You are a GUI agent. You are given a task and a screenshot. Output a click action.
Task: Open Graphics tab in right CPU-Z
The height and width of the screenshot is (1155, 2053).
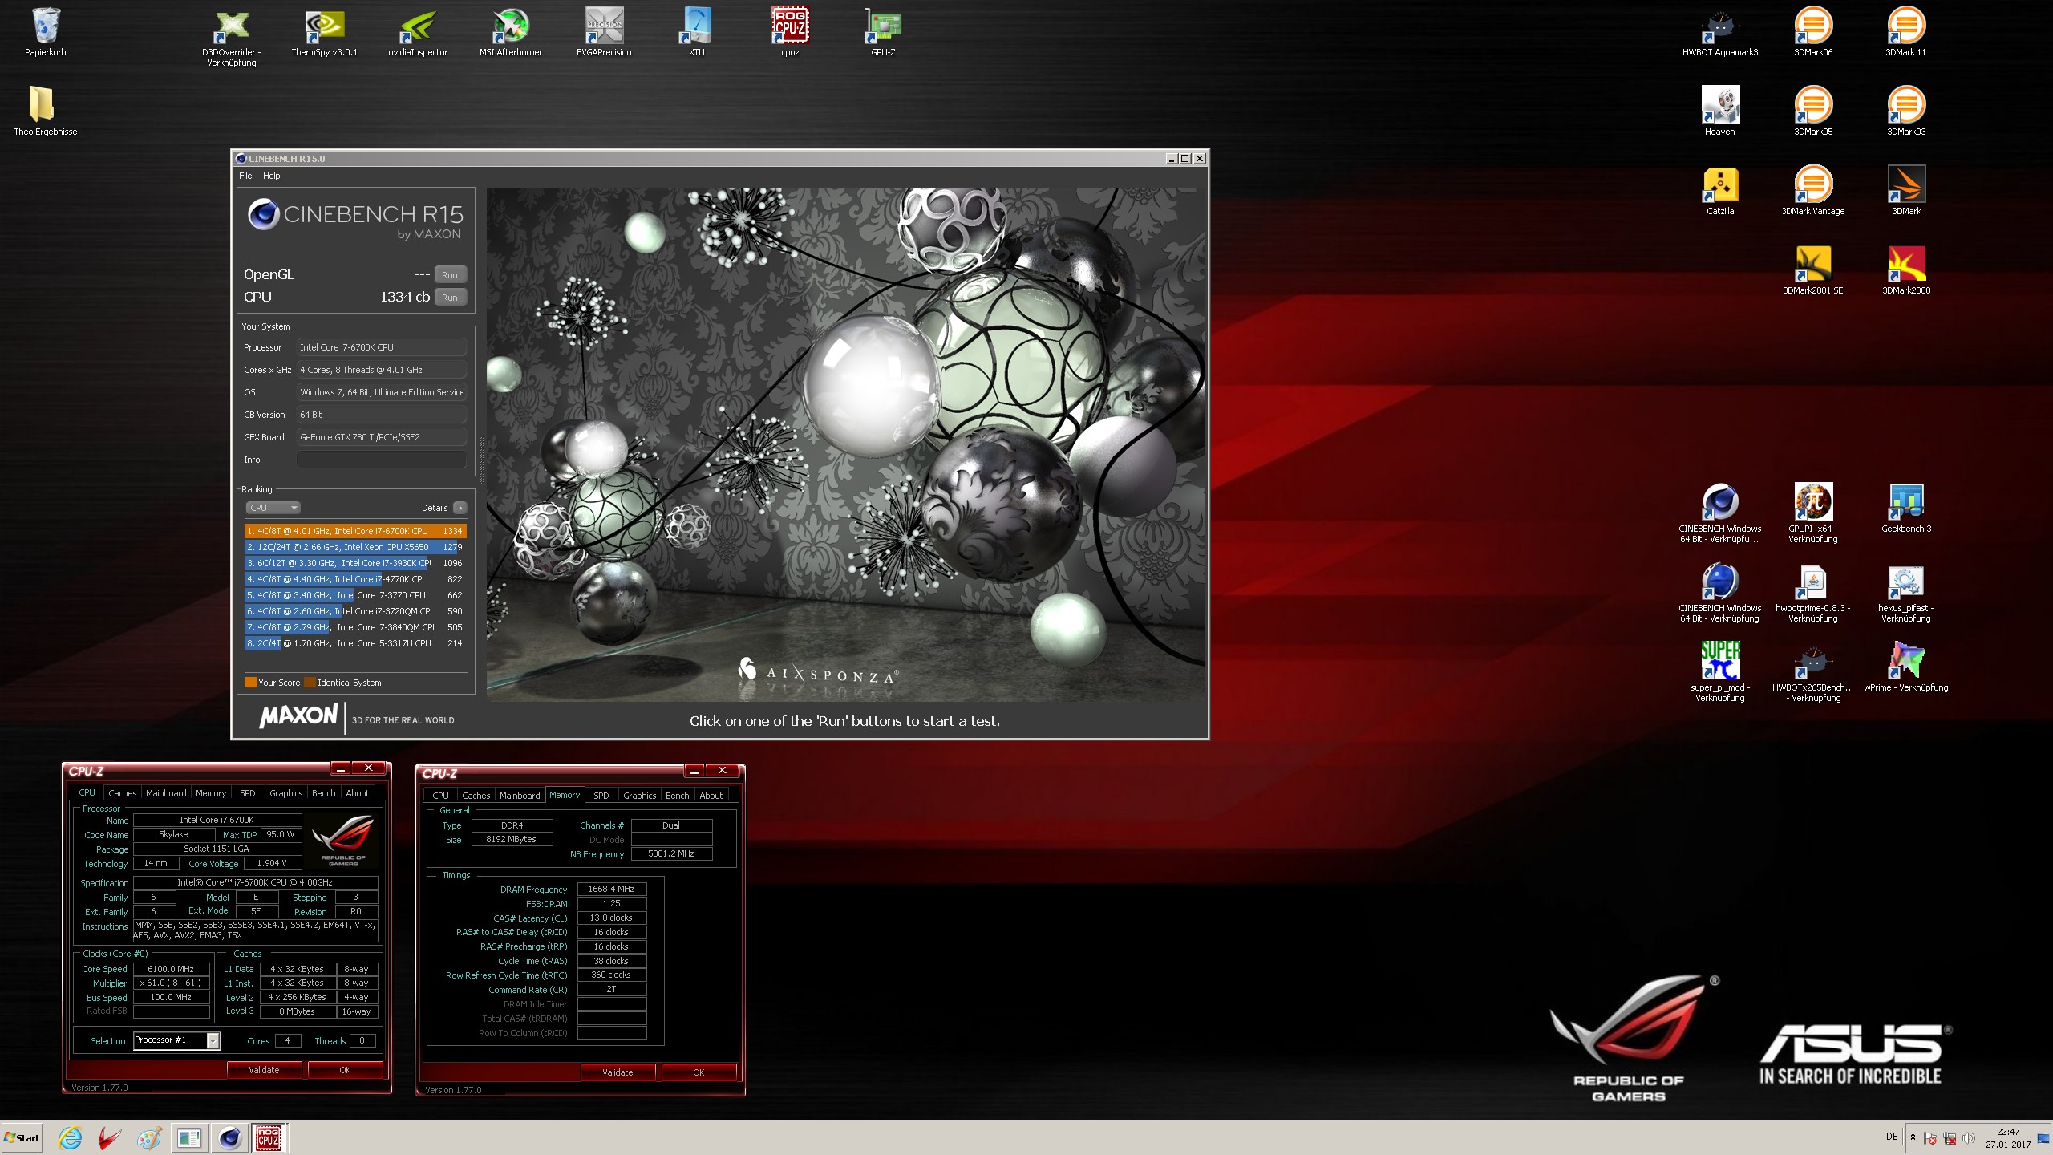640,796
